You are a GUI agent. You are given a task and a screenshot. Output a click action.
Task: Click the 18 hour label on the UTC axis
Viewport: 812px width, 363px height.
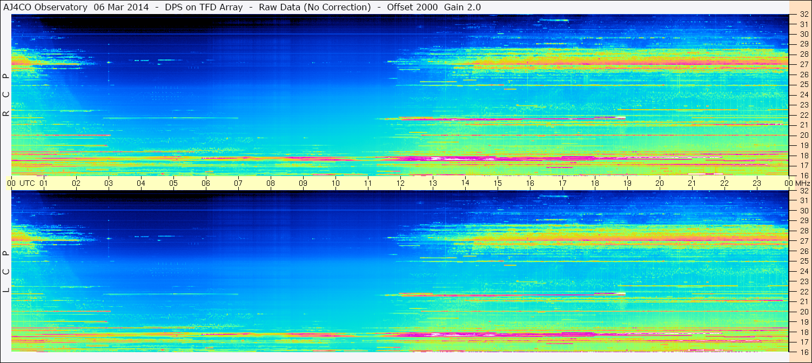(x=595, y=183)
